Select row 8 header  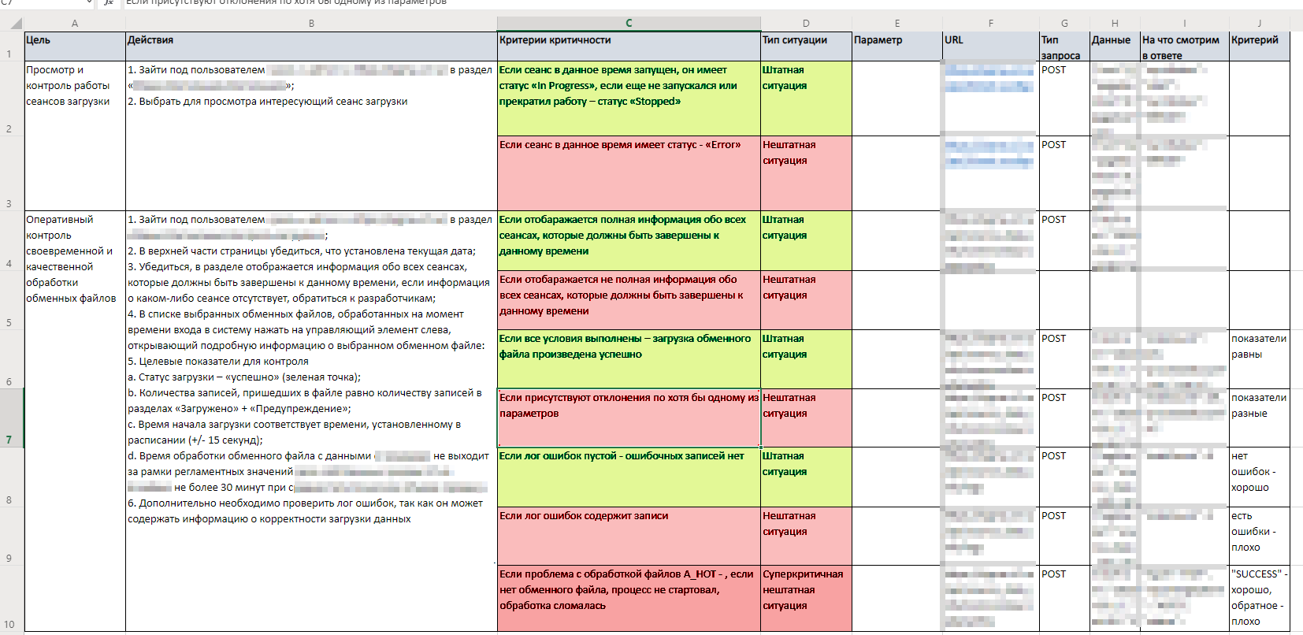(11, 477)
